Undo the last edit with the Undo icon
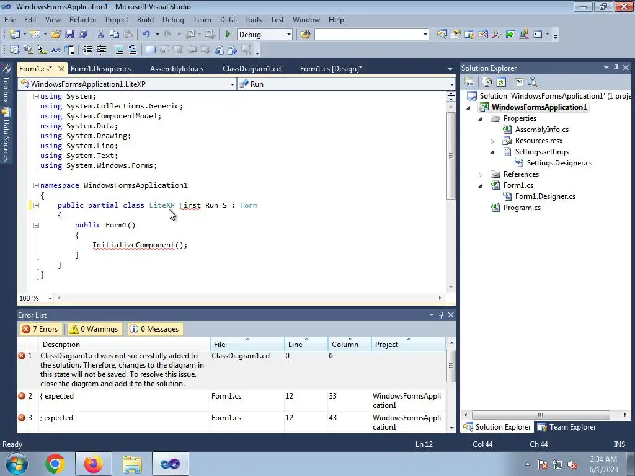635x476 pixels. tap(146, 35)
